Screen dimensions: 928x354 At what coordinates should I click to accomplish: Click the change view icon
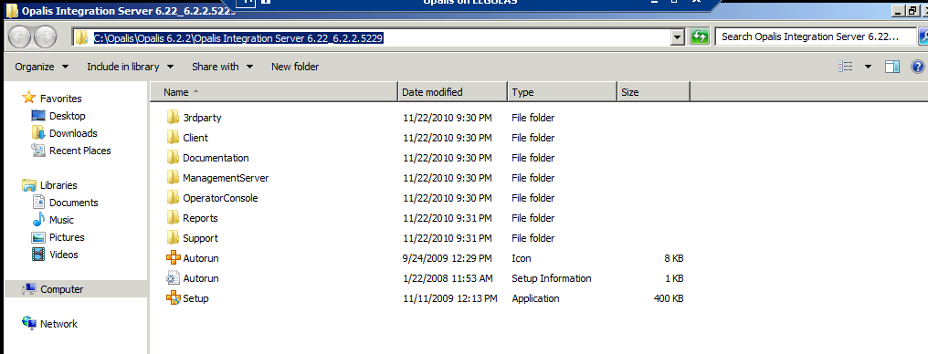845,67
